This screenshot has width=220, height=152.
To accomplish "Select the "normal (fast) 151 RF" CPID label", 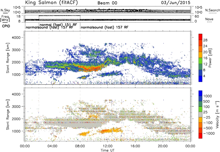I will point(58,25).
